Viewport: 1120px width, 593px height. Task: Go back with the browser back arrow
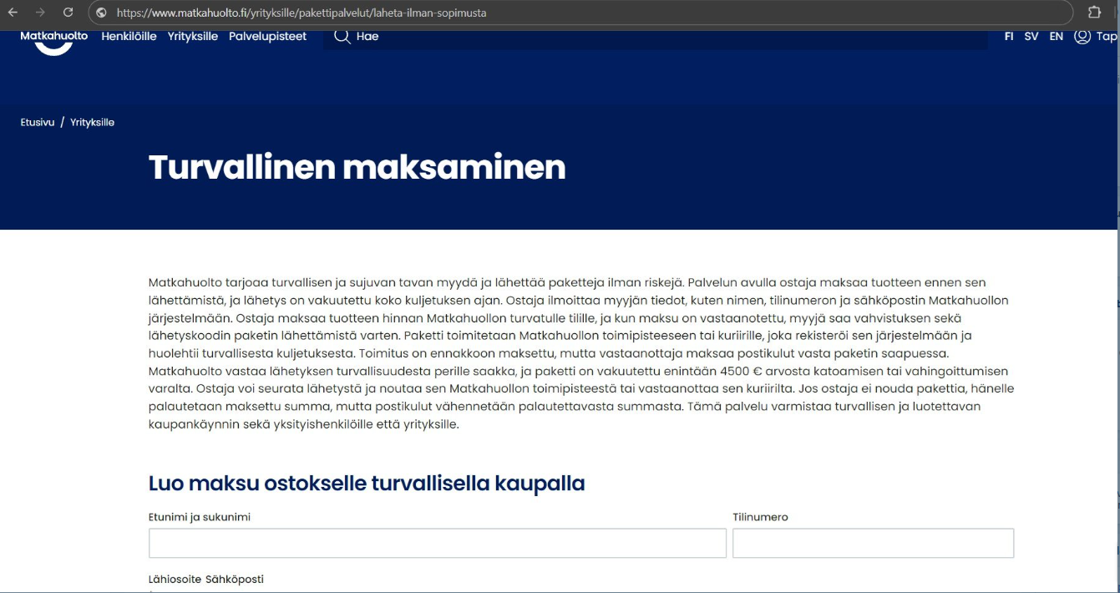tap(13, 13)
